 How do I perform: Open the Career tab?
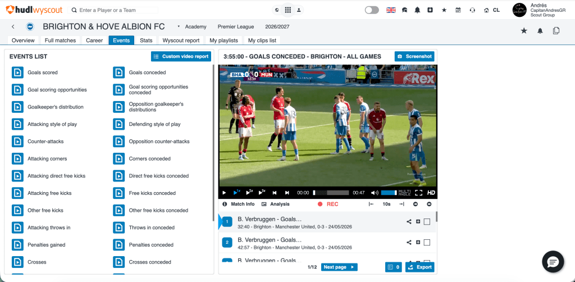[x=94, y=40]
